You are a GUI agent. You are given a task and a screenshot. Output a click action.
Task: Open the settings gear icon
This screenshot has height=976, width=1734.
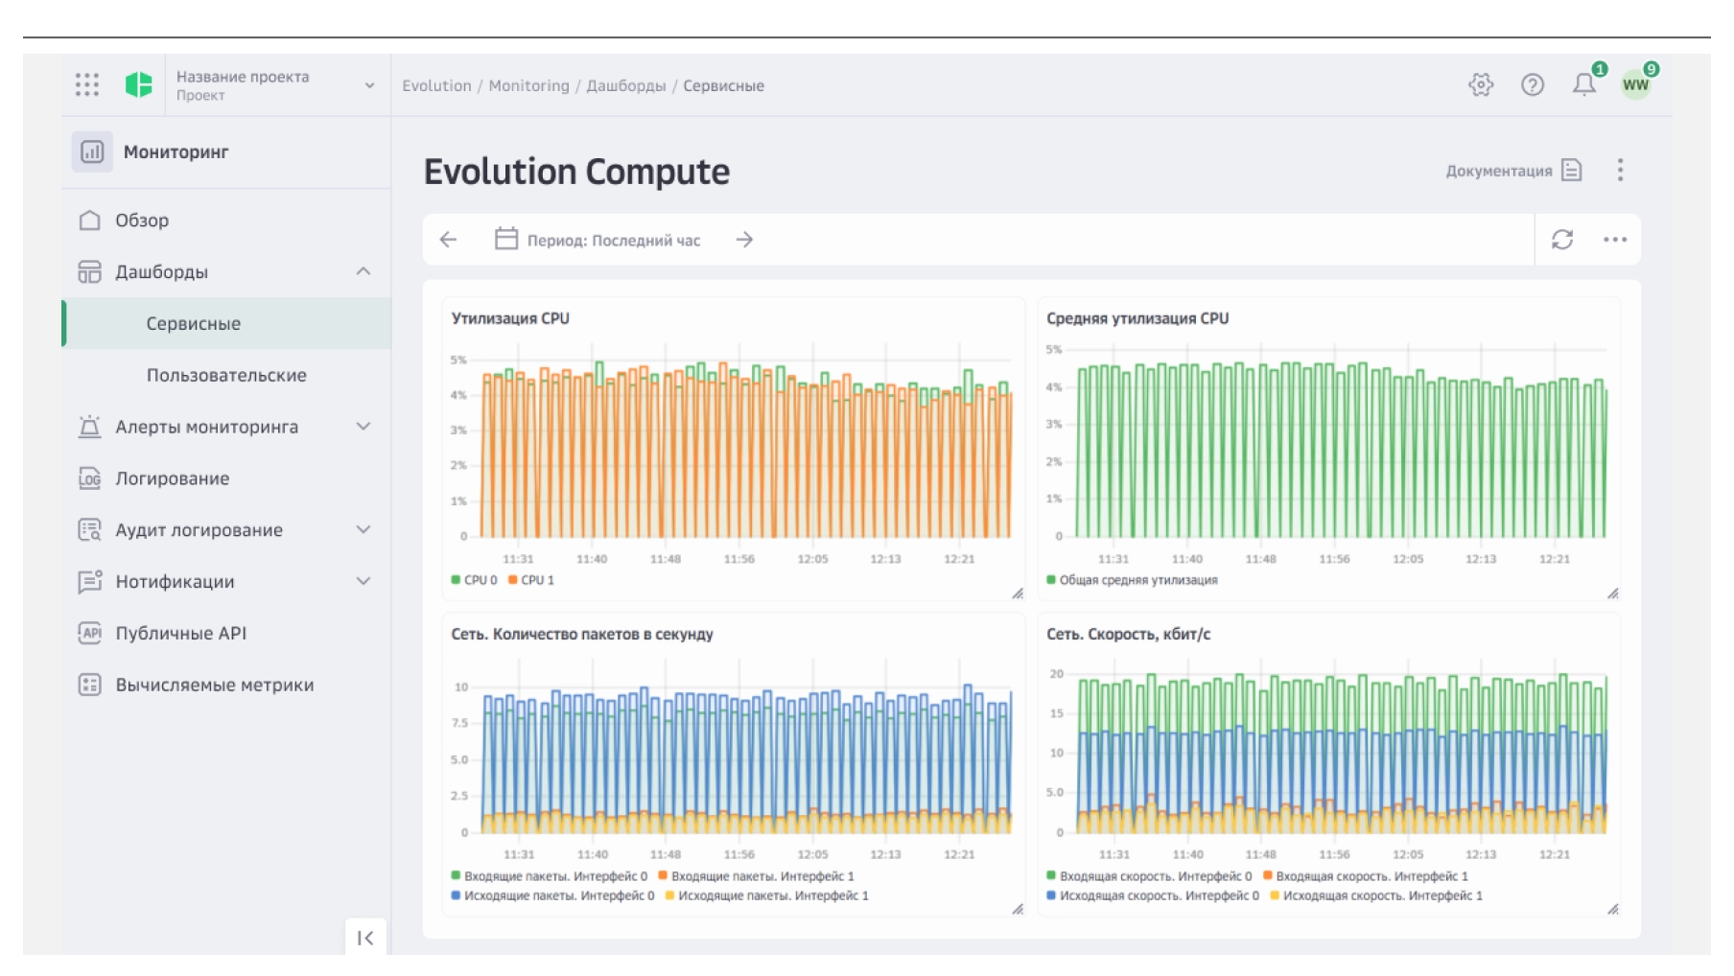pos(1481,84)
